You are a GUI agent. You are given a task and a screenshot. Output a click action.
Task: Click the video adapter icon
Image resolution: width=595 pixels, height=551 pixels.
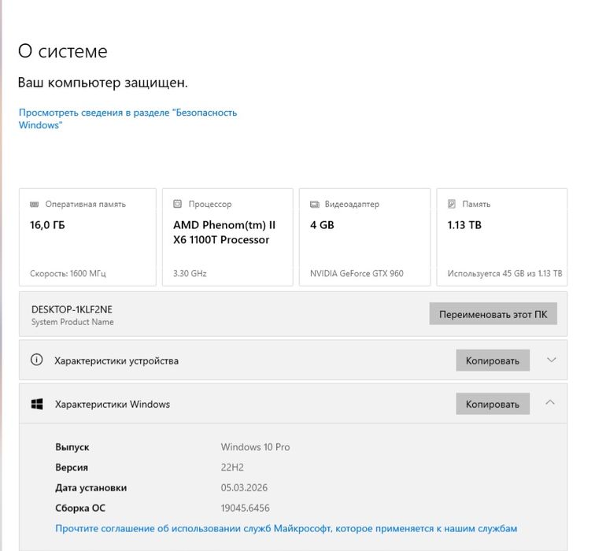point(315,204)
